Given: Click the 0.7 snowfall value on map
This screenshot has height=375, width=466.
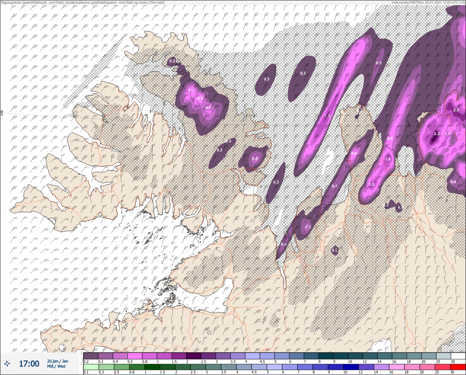Looking at the screenshot, I should coord(191,91).
